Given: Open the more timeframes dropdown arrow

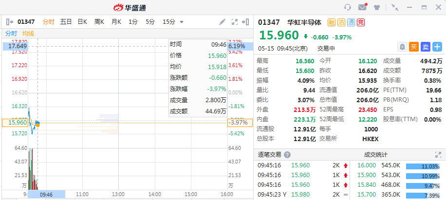Looking at the screenshot, I should click(x=182, y=22).
